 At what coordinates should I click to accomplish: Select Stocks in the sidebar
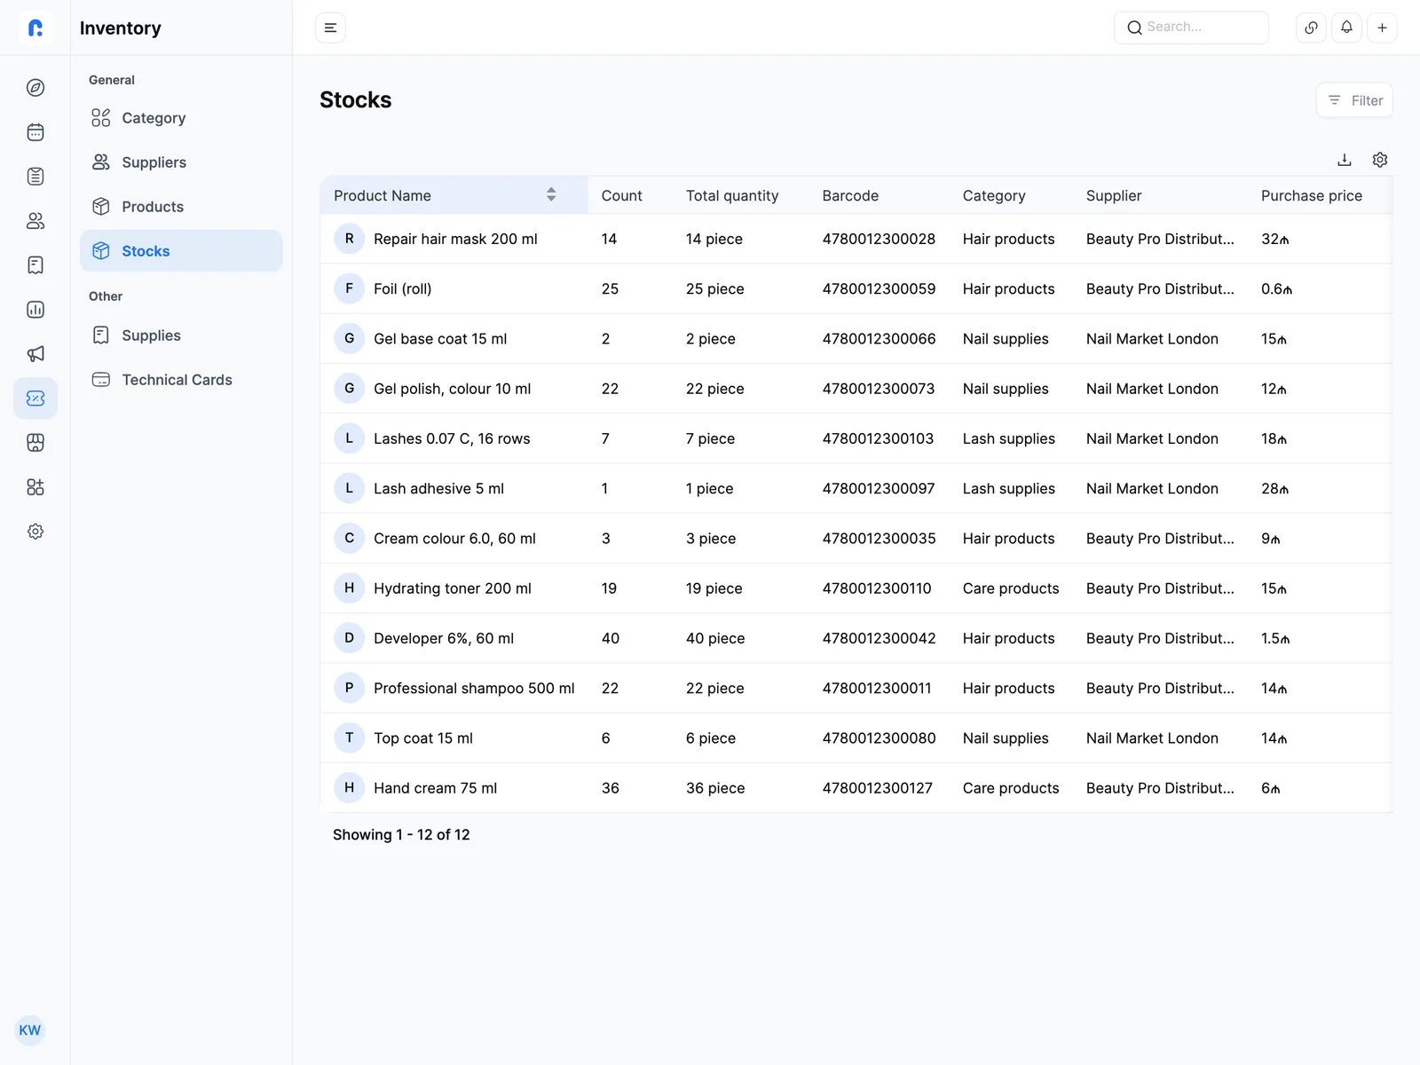181,251
